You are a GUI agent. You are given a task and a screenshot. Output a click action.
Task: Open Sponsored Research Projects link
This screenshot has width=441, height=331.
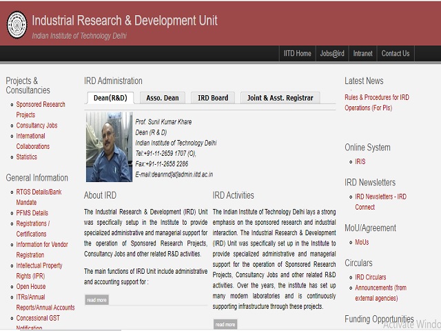[x=41, y=110]
